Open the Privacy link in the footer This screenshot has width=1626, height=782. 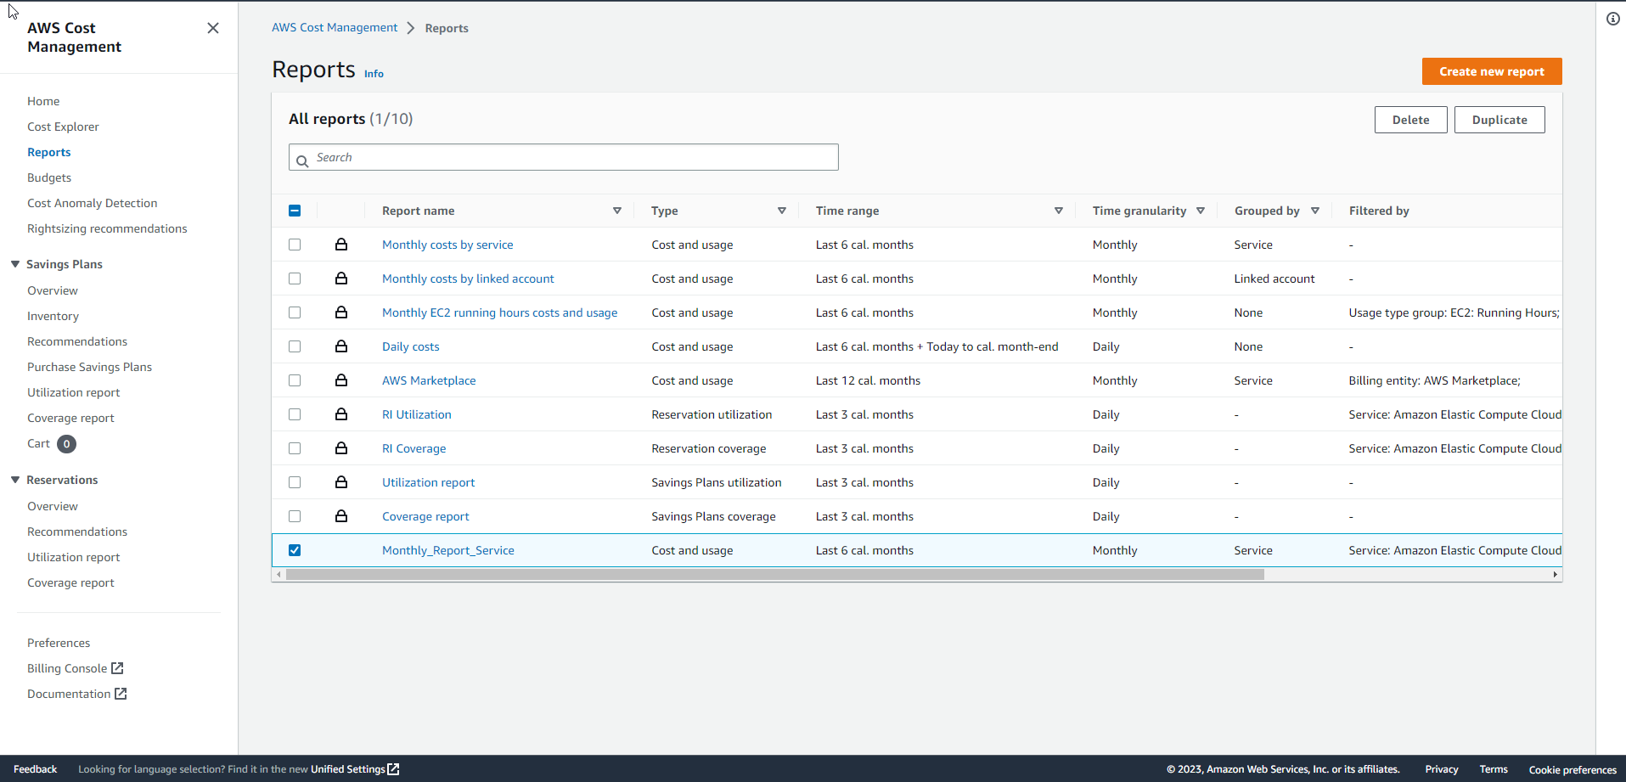pos(1442,769)
